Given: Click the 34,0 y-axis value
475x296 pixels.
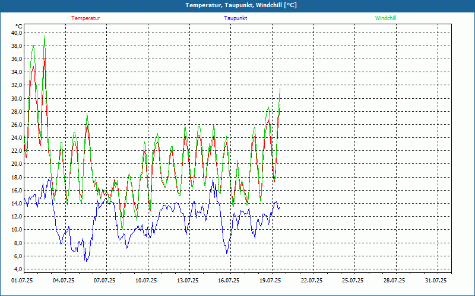Looking at the screenshot, I should click(x=17, y=72).
